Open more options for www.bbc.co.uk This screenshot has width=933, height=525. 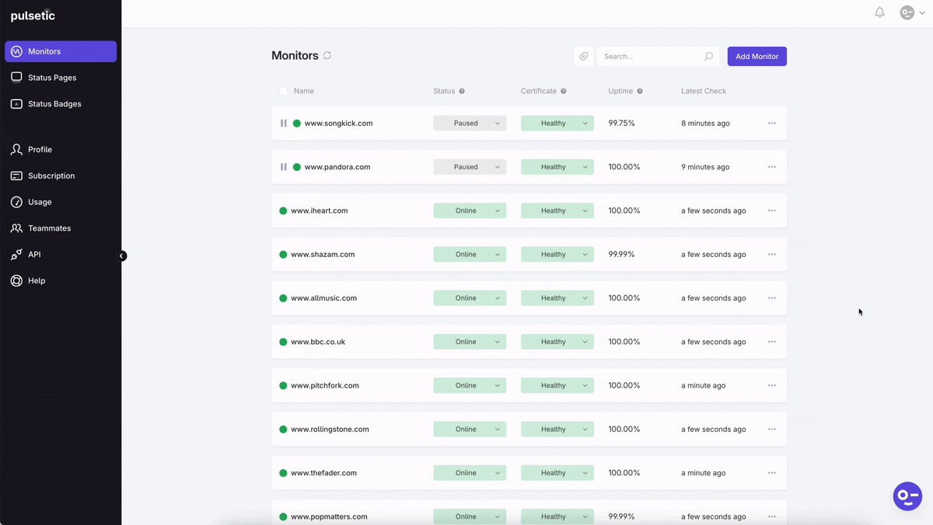772,342
